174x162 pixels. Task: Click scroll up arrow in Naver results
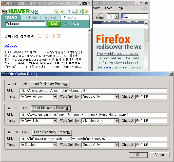coord(89,30)
